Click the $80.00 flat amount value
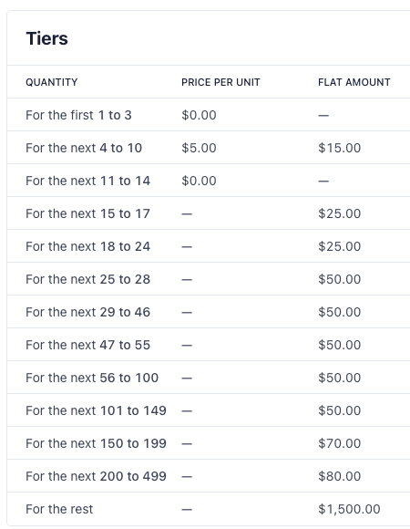This screenshot has width=410, height=529. (x=340, y=476)
